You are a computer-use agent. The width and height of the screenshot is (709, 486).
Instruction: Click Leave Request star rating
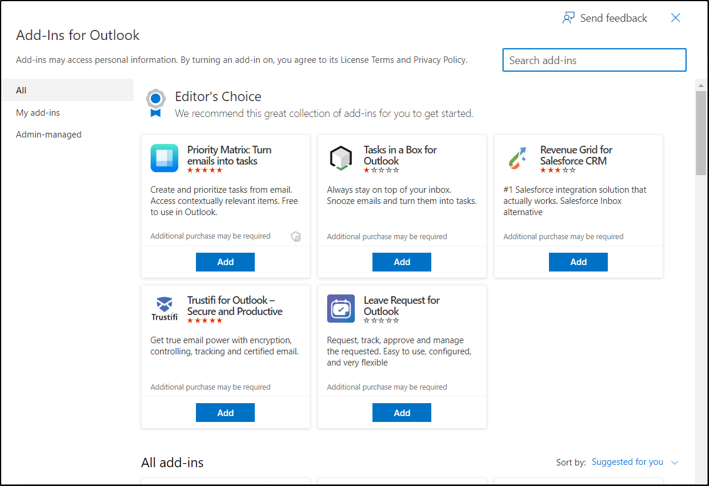(x=381, y=321)
